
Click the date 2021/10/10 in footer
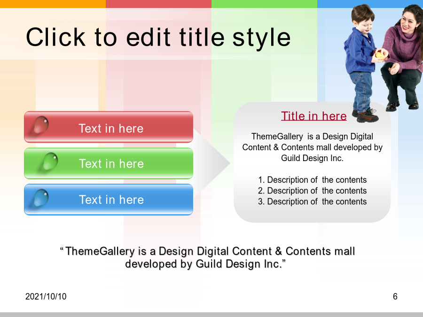46,296
